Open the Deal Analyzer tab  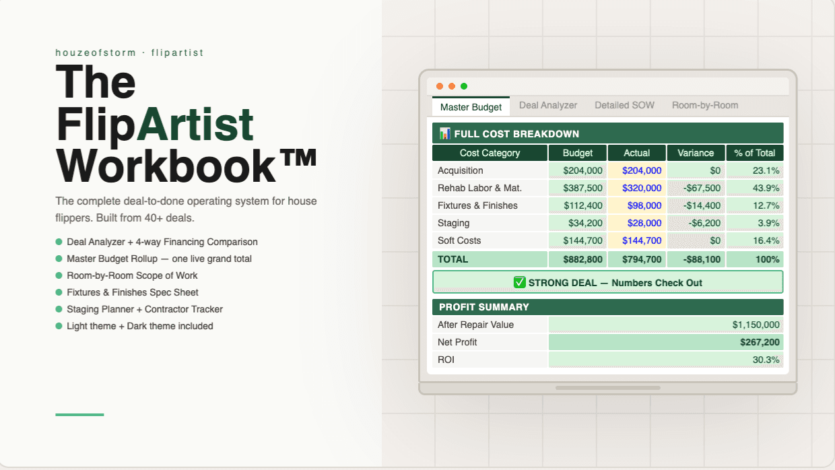point(548,105)
